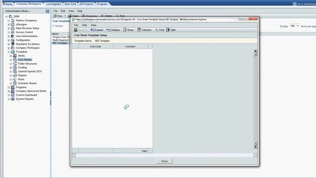Expand the Configuration tree node
The height and width of the screenshot is (178, 316).
point(9,40)
